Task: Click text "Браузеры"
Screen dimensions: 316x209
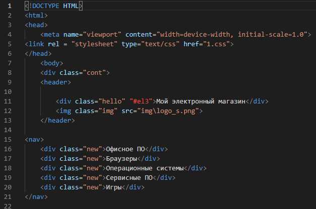Action: pyautogui.click(x=122, y=159)
